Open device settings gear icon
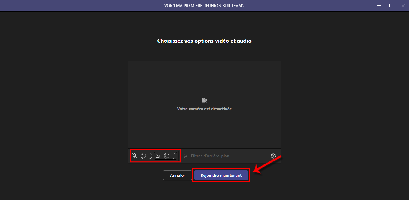This screenshot has width=409, height=200. [273, 156]
